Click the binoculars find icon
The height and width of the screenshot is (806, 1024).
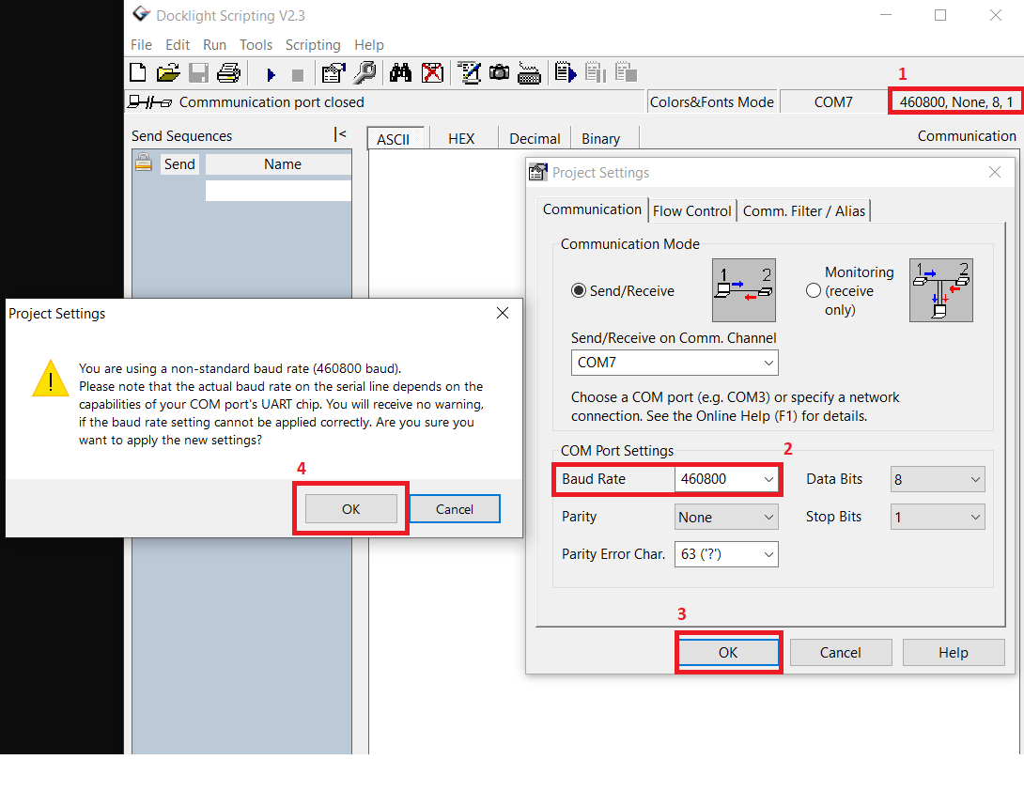[401, 72]
